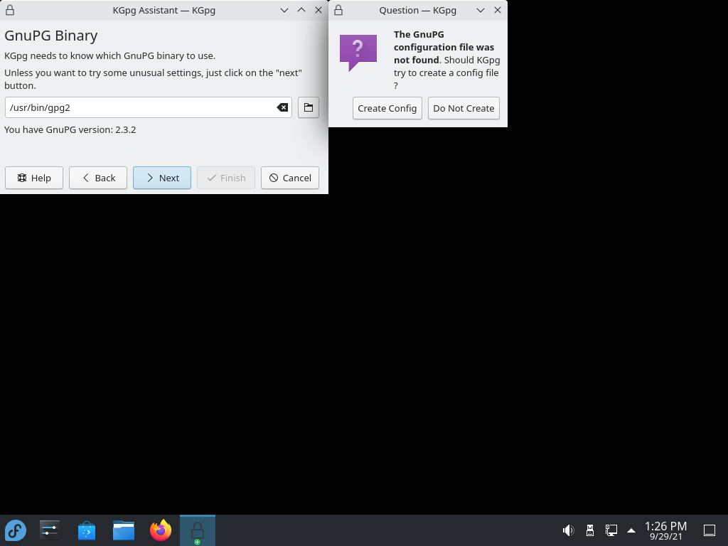Open the clock showing 1:26 PM
This screenshot has width=728, height=546.
click(665, 530)
